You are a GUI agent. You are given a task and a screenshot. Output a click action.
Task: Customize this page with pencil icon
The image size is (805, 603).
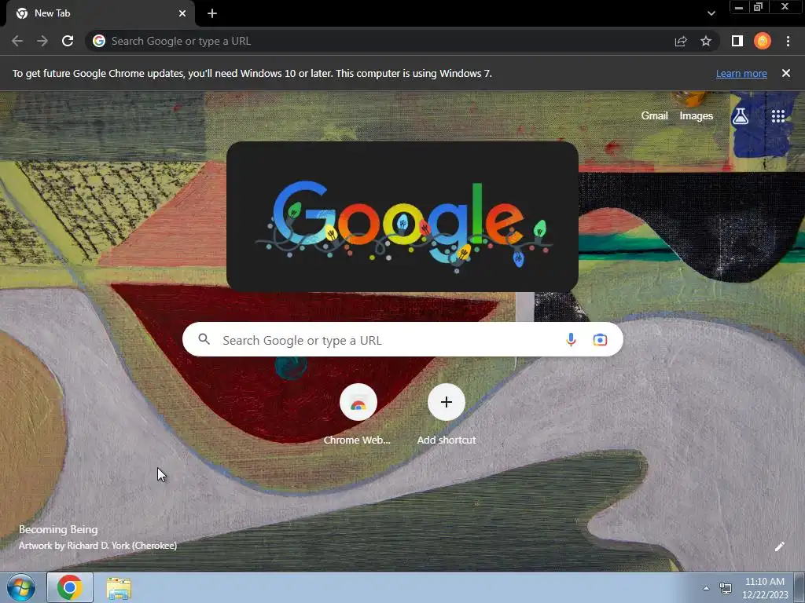click(x=779, y=546)
